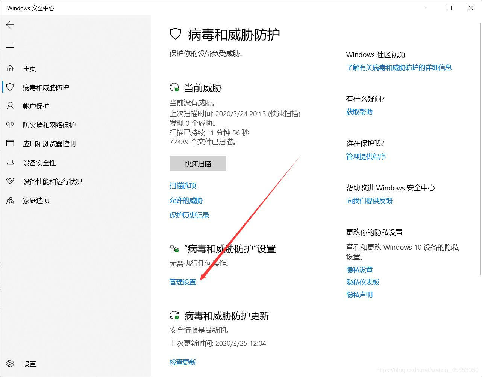Click the shield icon beside 病毒和威胁防护
This screenshot has height=377, width=482.
(10, 87)
